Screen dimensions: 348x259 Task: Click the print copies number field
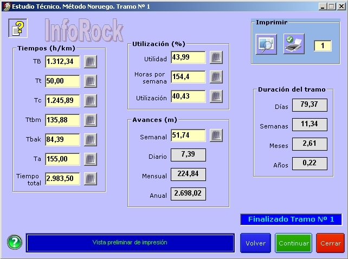(322, 46)
